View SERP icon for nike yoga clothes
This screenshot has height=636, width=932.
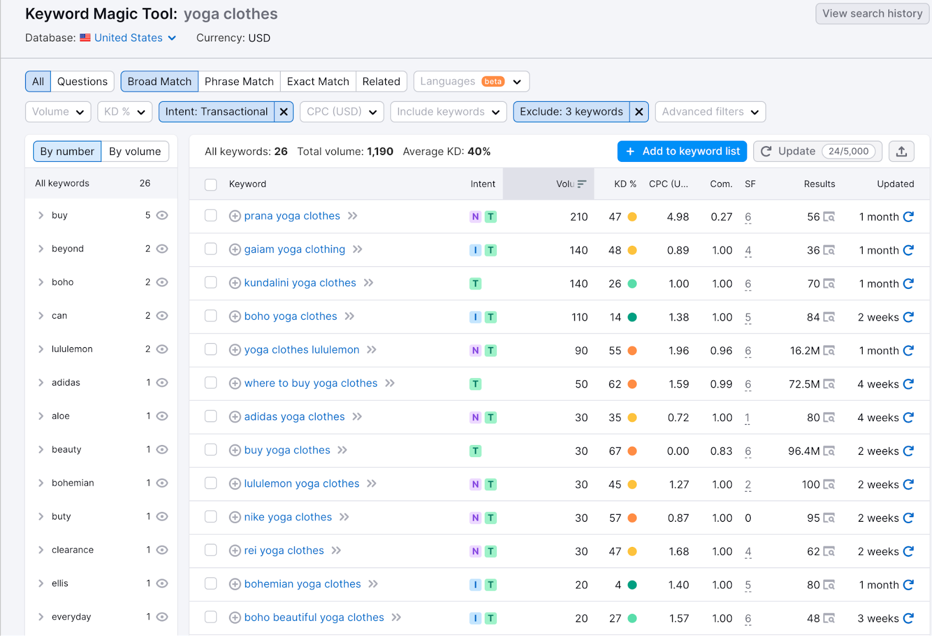[829, 518]
